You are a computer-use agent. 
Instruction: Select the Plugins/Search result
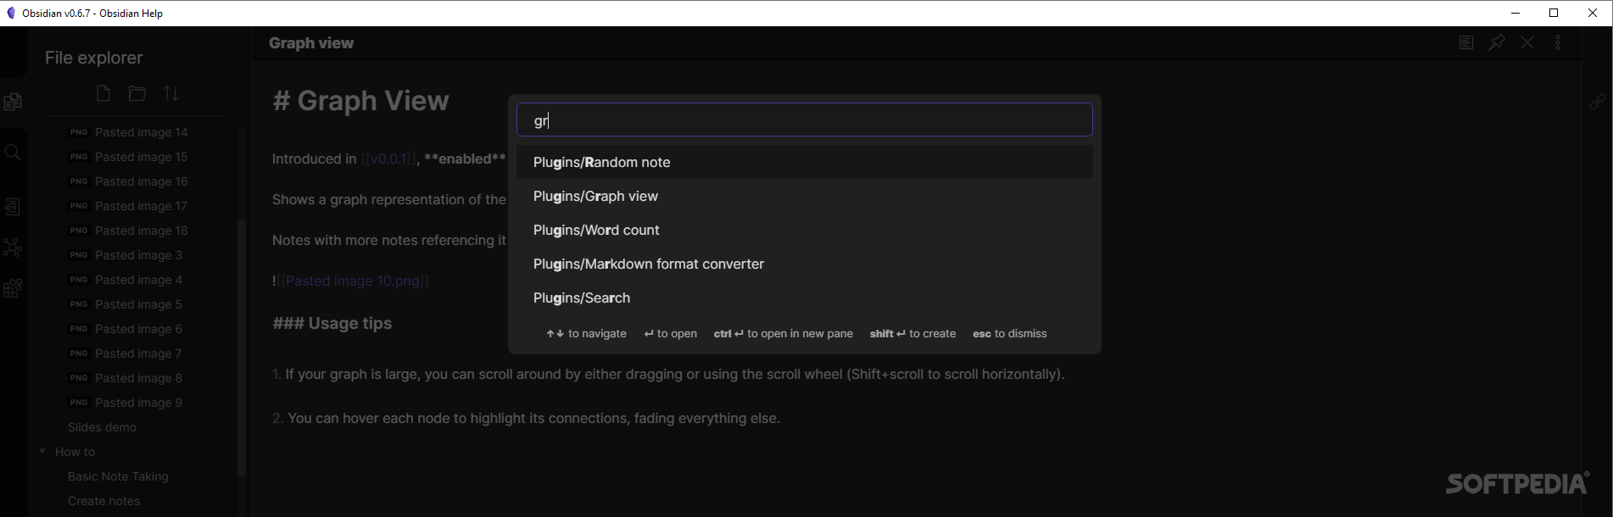[805, 297]
